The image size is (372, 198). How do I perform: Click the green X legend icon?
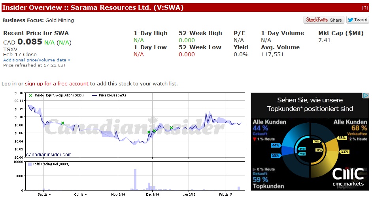[x=30, y=95]
